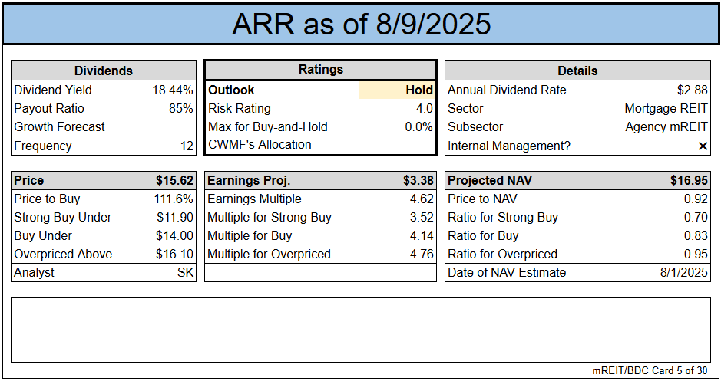The width and height of the screenshot is (721, 381).
Task: Select the Internal Management? label
Action: coord(509,146)
